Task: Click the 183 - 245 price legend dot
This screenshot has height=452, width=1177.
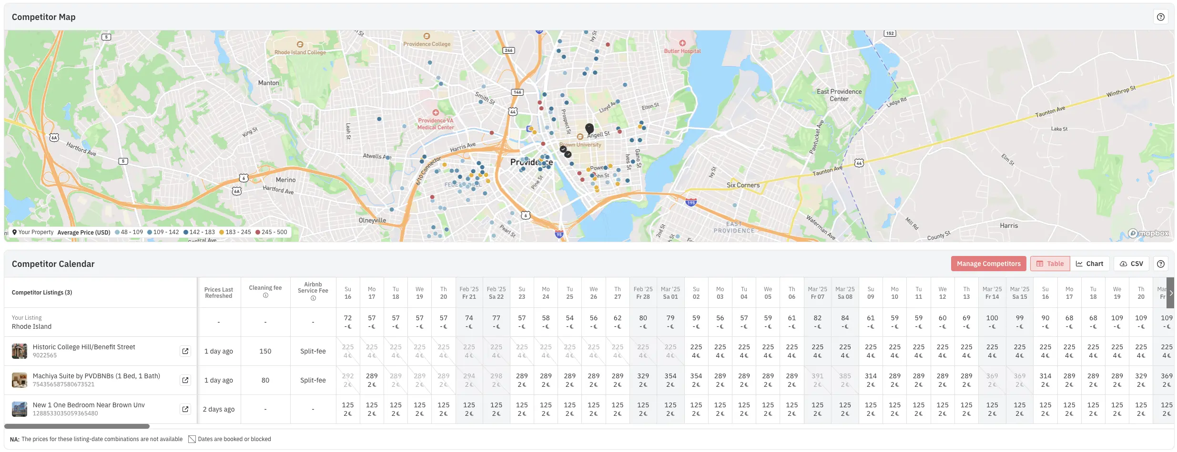Action: (222, 232)
